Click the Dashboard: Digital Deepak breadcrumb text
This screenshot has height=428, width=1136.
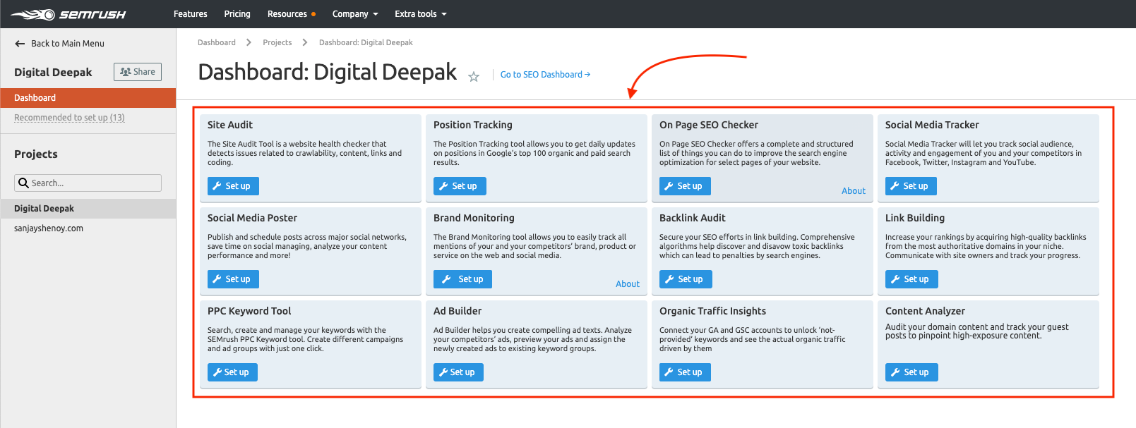(366, 42)
